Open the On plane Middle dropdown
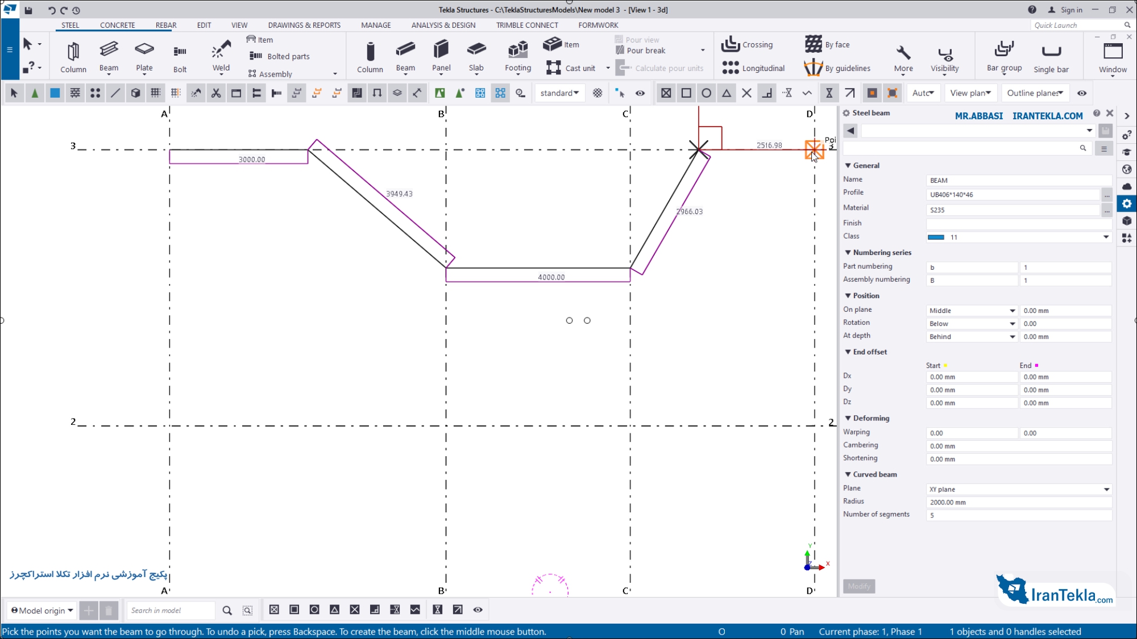Viewport: 1137px width, 639px height. (x=972, y=311)
